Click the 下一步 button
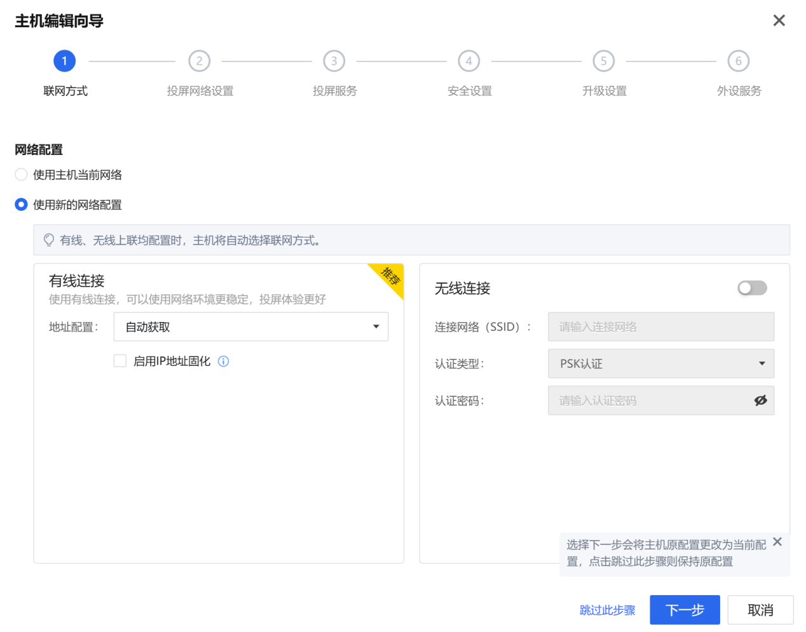 [x=685, y=610]
